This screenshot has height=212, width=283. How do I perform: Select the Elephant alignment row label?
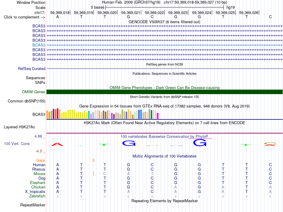[38, 183]
